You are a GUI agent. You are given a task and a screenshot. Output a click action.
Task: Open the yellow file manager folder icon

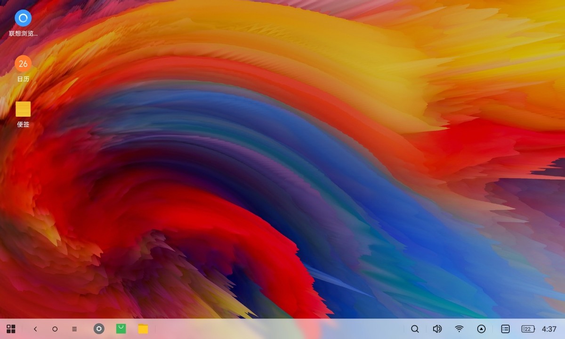[x=143, y=329]
